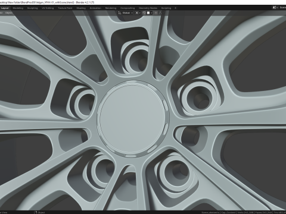This screenshot has height=214, width=286.
Task: Open the snapping options dropdown
Action: (150, 13)
